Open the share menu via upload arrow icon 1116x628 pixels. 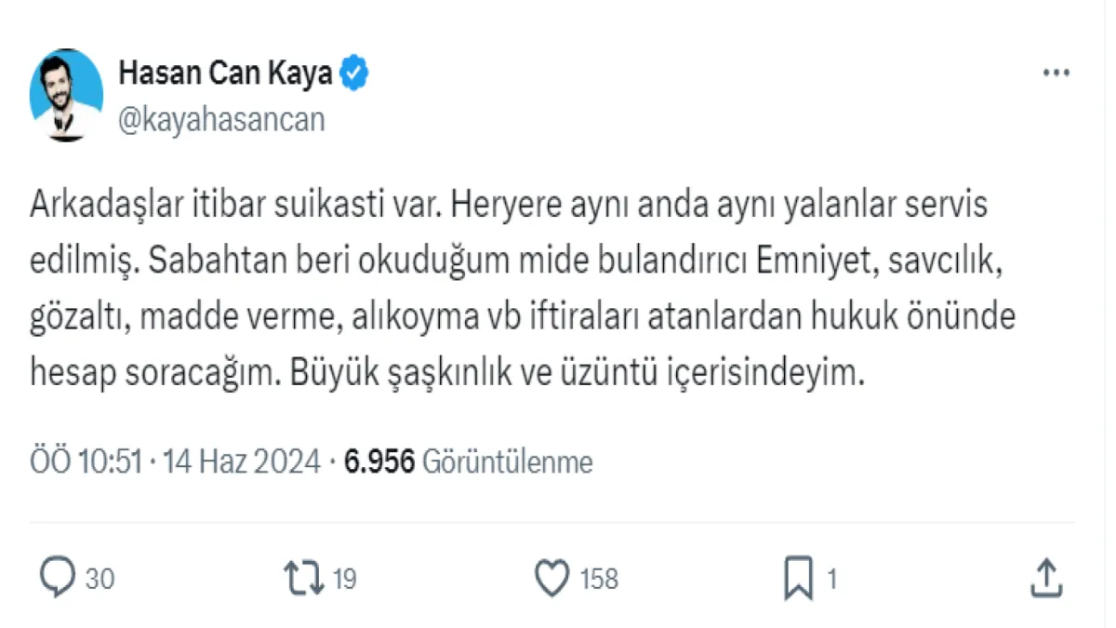pyautogui.click(x=1046, y=579)
